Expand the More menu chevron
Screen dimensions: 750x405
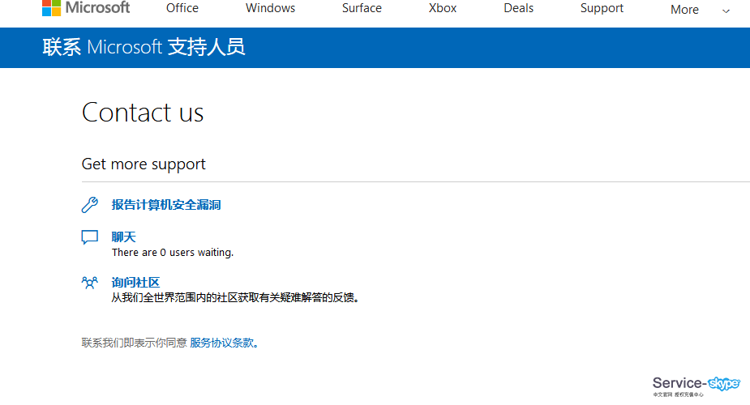[726, 11]
